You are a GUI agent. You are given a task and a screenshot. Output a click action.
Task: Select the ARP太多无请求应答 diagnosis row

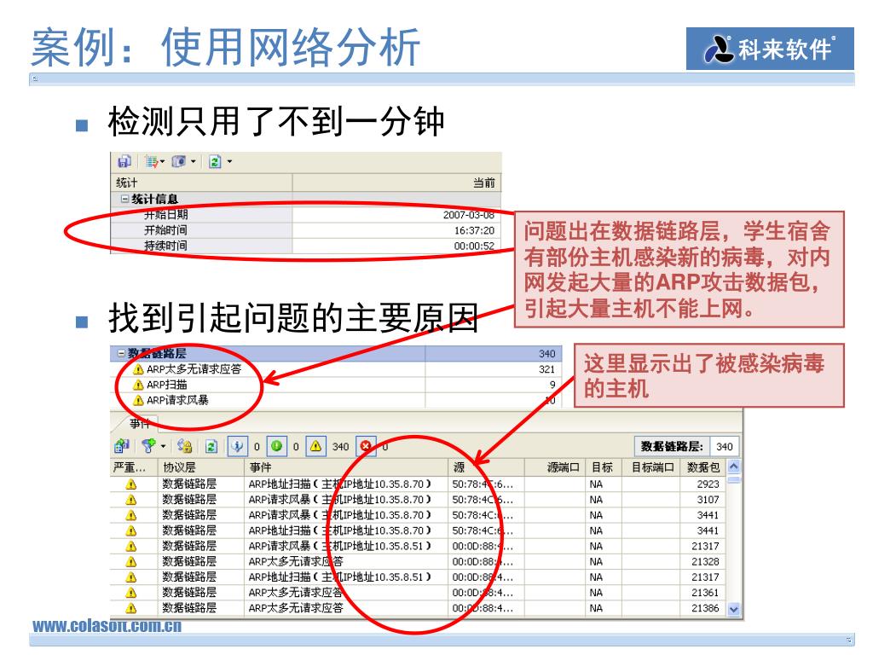tap(336, 368)
